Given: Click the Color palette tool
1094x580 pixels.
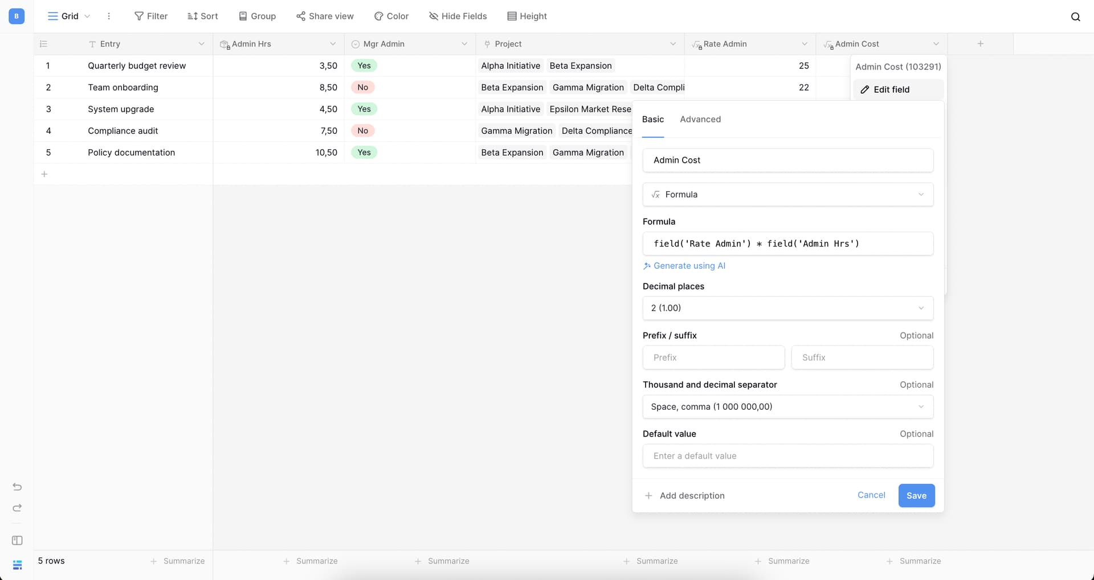Looking at the screenshot, I should coord(391,16).
